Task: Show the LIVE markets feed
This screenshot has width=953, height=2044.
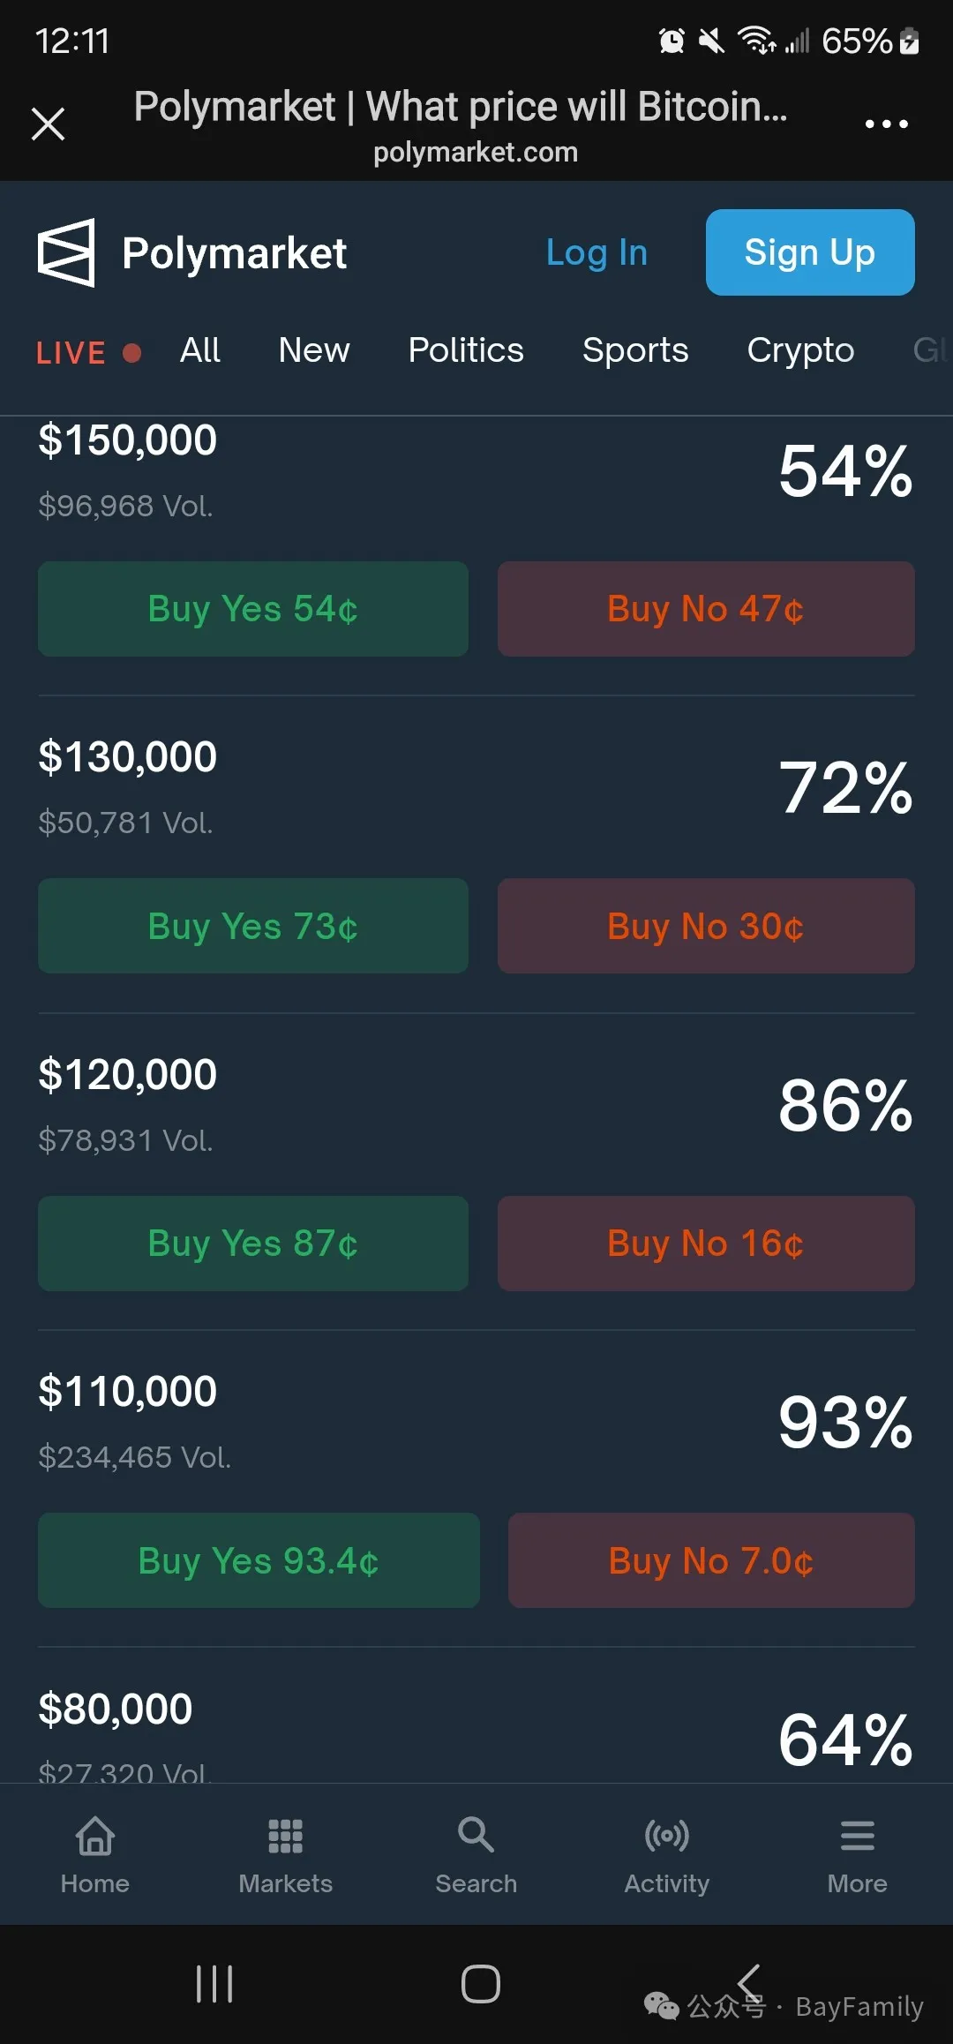Action: coord(87,353)
